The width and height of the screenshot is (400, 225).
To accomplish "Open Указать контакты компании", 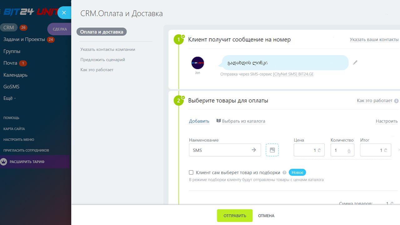I will pyautogui.click(x=108, y=49).
